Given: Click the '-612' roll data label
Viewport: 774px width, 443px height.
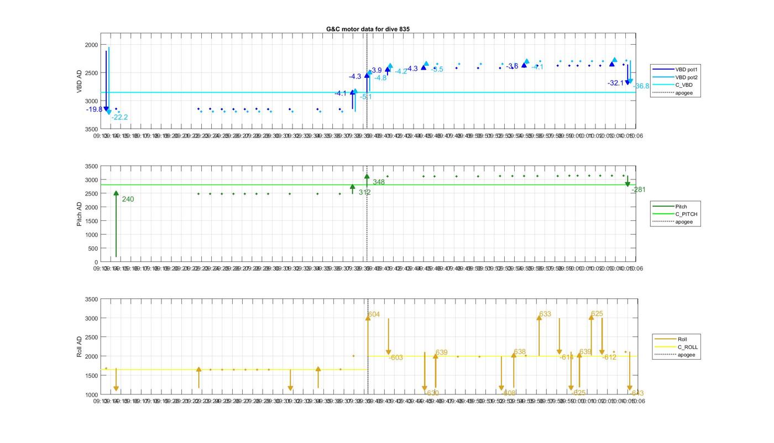Looking at the screenshot, I should 609,357.
